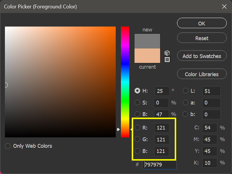
Task: Select the G (green) radio button
Action: pyautogui.click(x=137, y=139)
